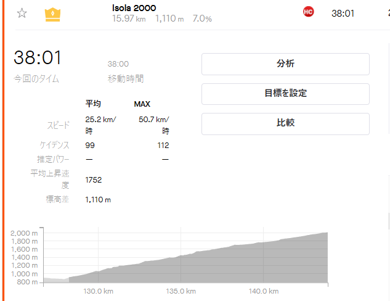Open the Isola 2000 segment name
This screenshot has height=301, width=390.
[134, 8]
